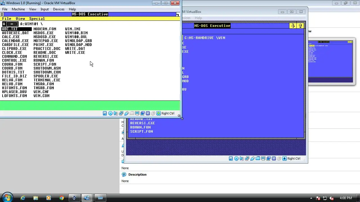The image size is (360, 202).
Task: Open MS-DOS Executive File menu
Action: pos(7,19)
